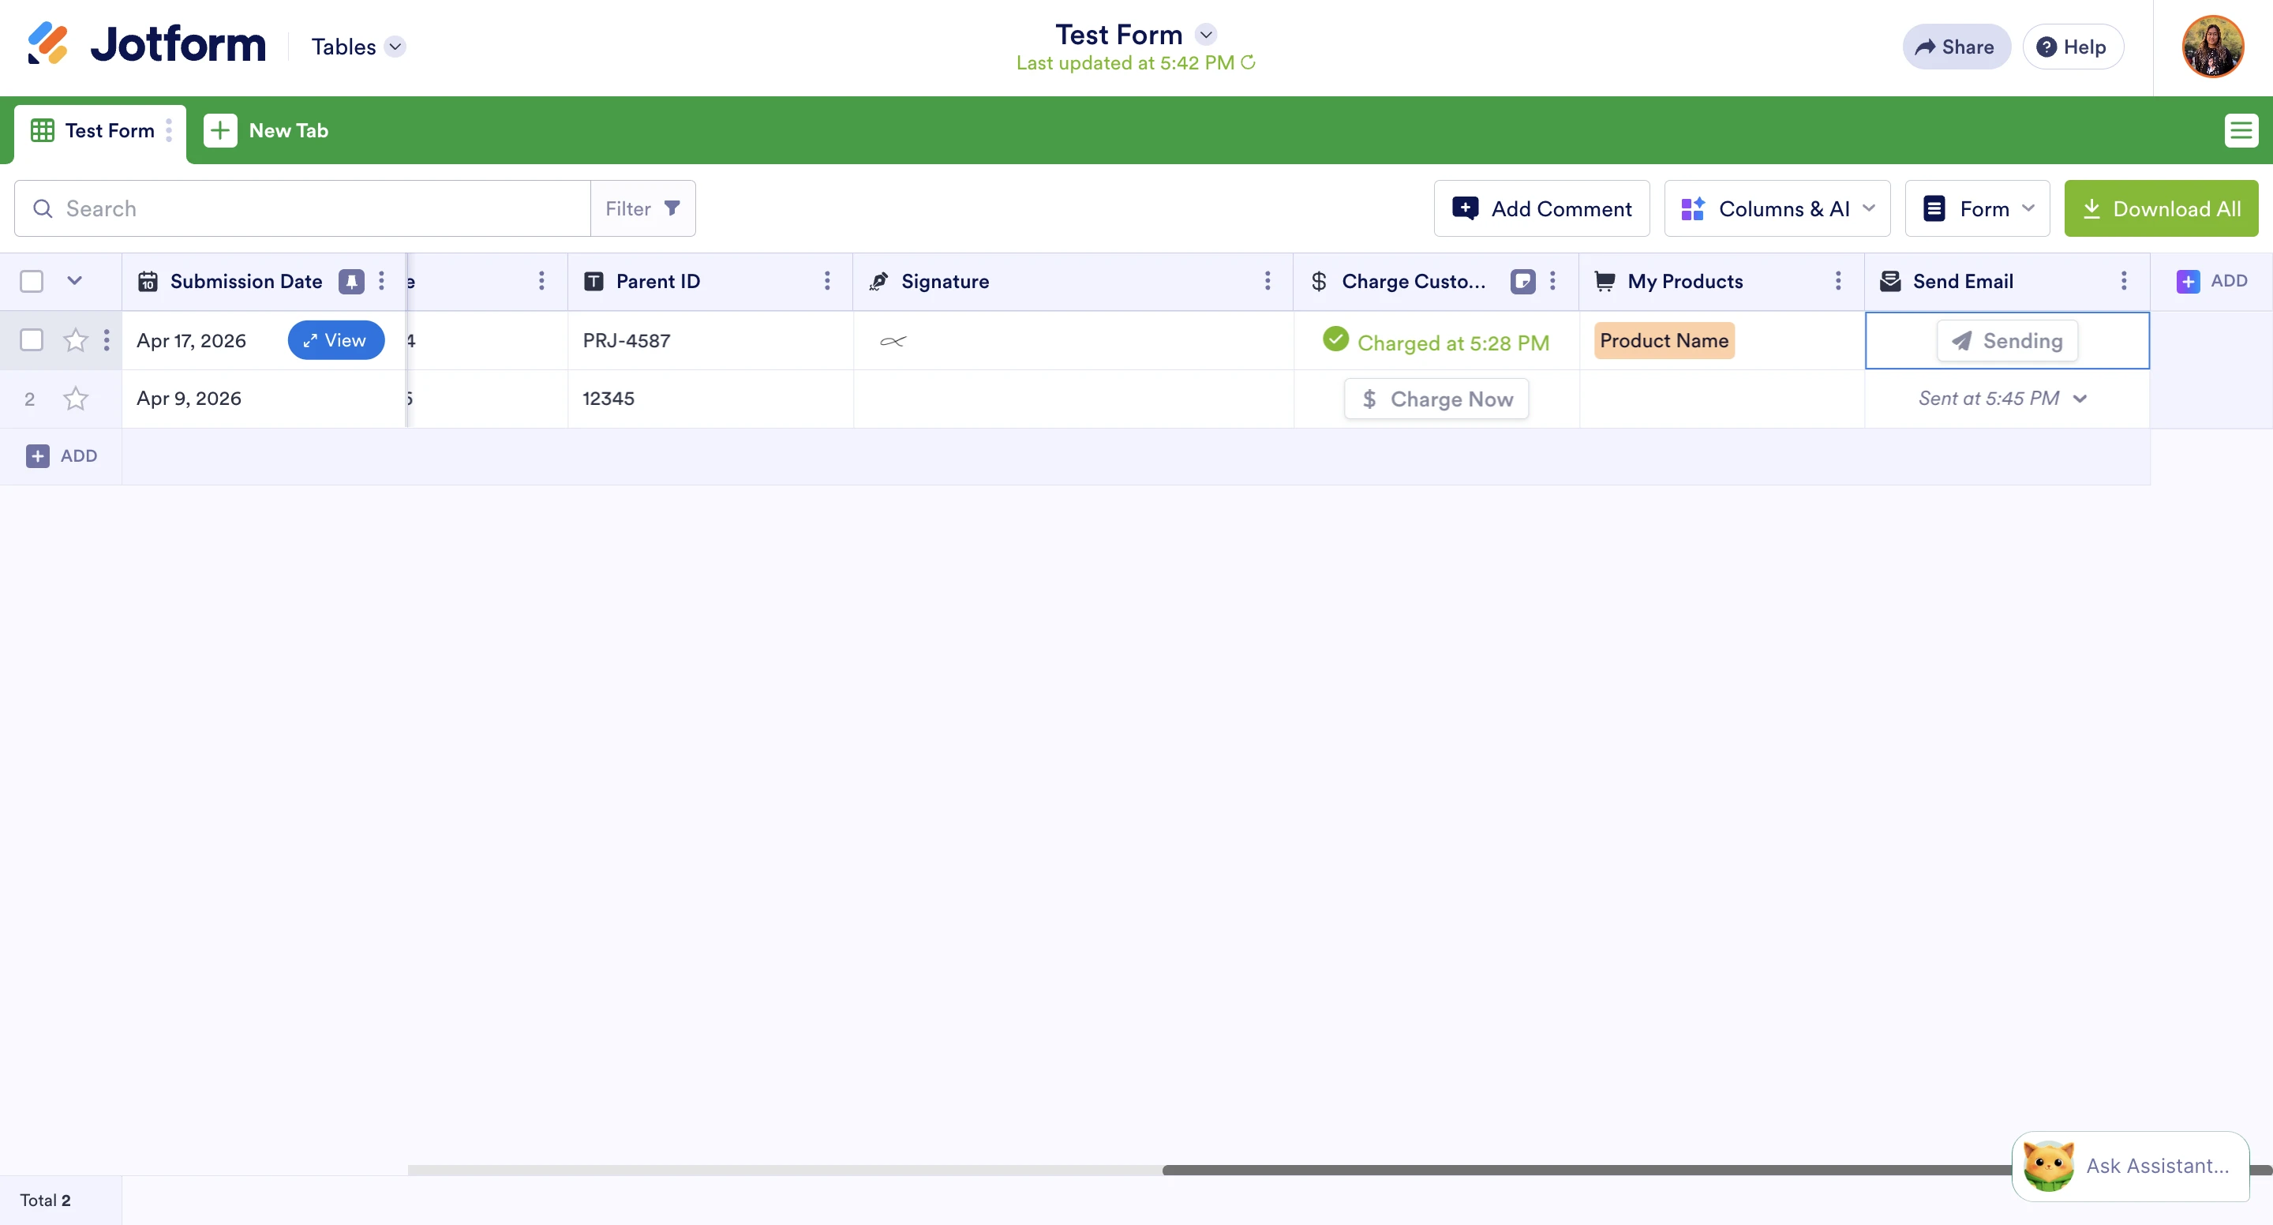Check the Apr 17, 2026 row checkbox
The width and height of the screenshot is (2273, 1225).
32,341
